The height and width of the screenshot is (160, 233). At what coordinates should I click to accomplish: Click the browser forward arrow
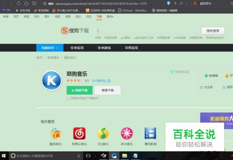11,3
